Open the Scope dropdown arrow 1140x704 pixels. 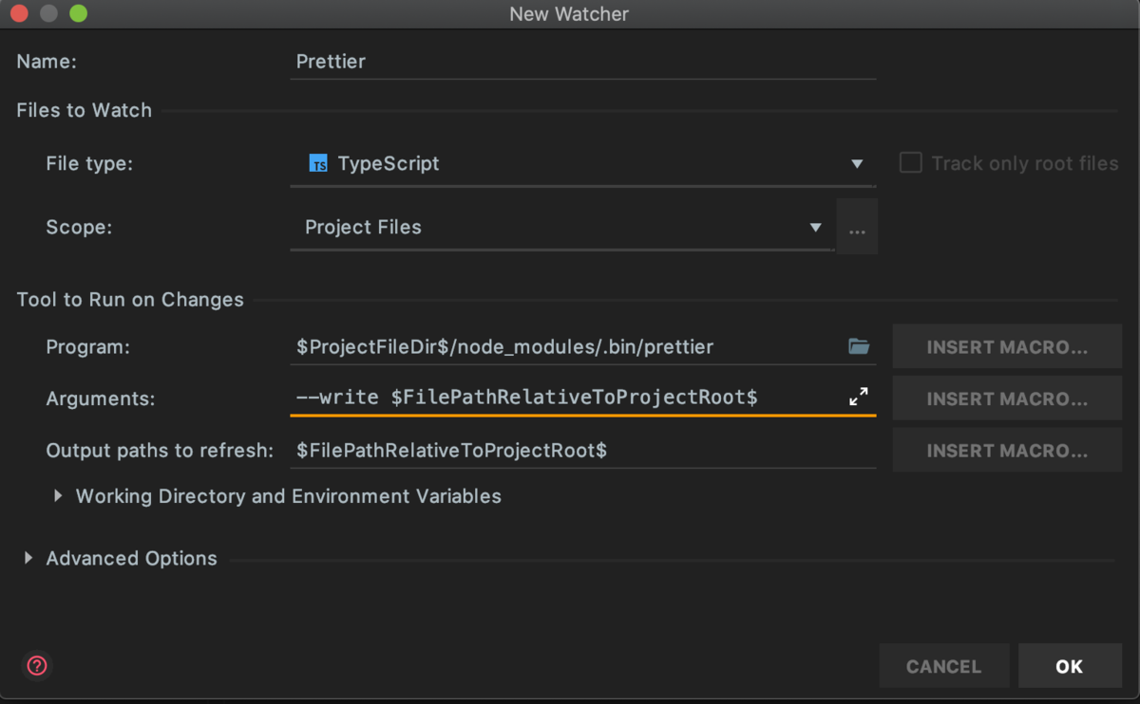[x=815, y=228]
